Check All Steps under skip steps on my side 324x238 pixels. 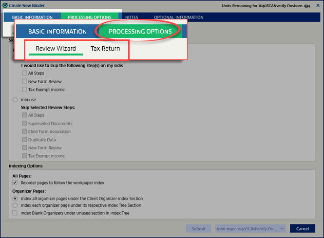click(24, 73)
